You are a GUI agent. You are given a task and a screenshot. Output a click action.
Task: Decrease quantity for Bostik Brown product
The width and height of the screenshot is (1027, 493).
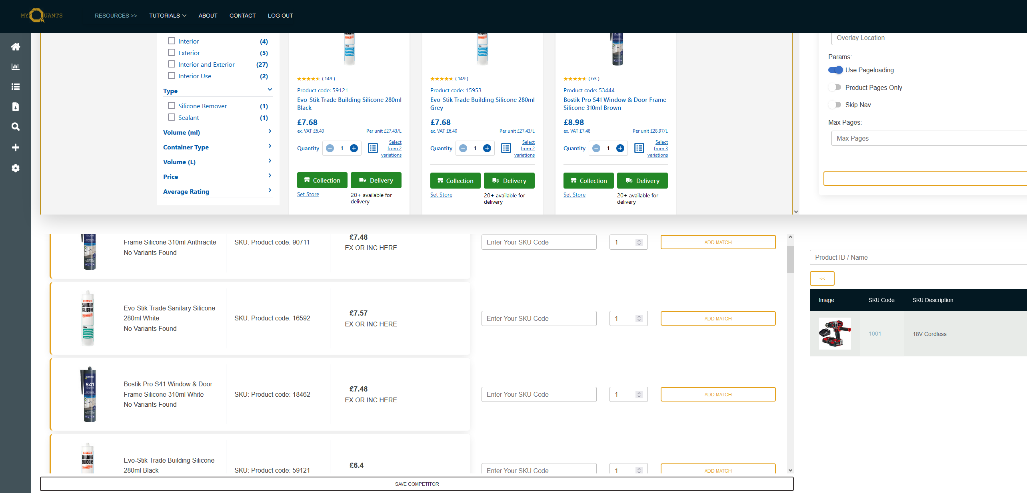pyautogui.click(x=596, y=148)
